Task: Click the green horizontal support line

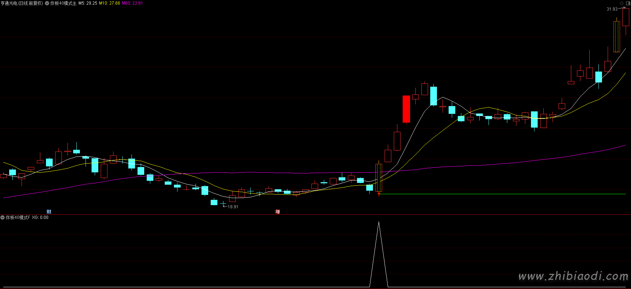Action: (495, 194)
